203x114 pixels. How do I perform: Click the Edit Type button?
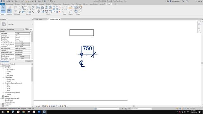(29, 29)
